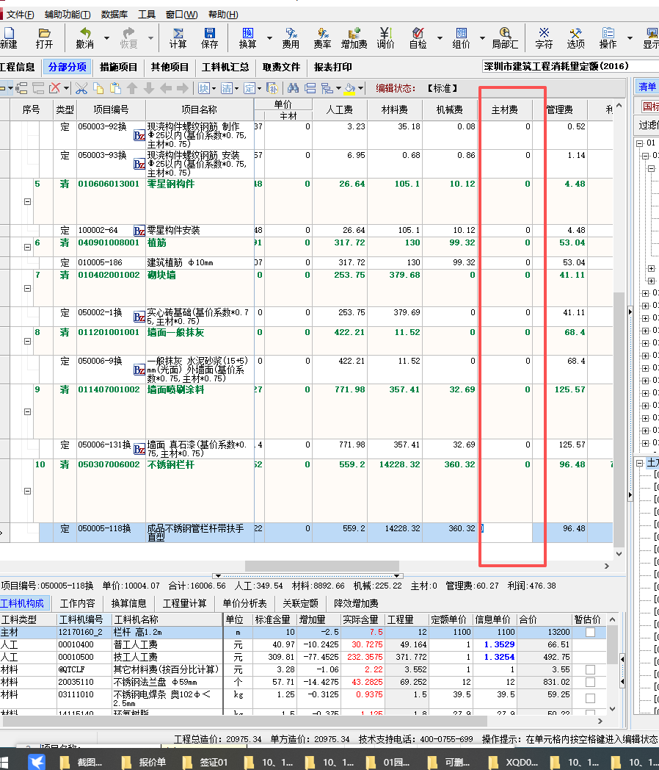Click the Windows Start button
The image size is (659, 770).
(4, 762)
